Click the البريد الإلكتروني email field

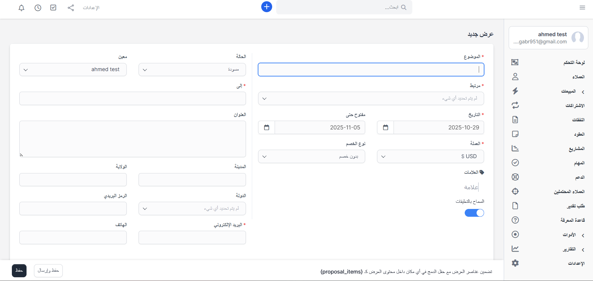[x=192, y=238]
